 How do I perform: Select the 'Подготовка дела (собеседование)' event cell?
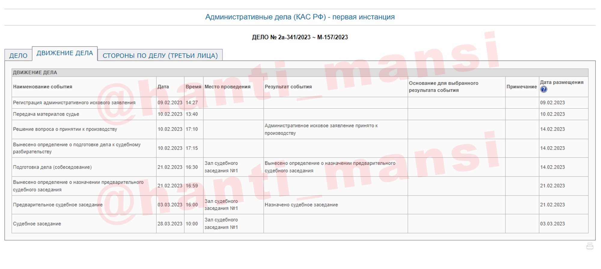click(52, 167)
